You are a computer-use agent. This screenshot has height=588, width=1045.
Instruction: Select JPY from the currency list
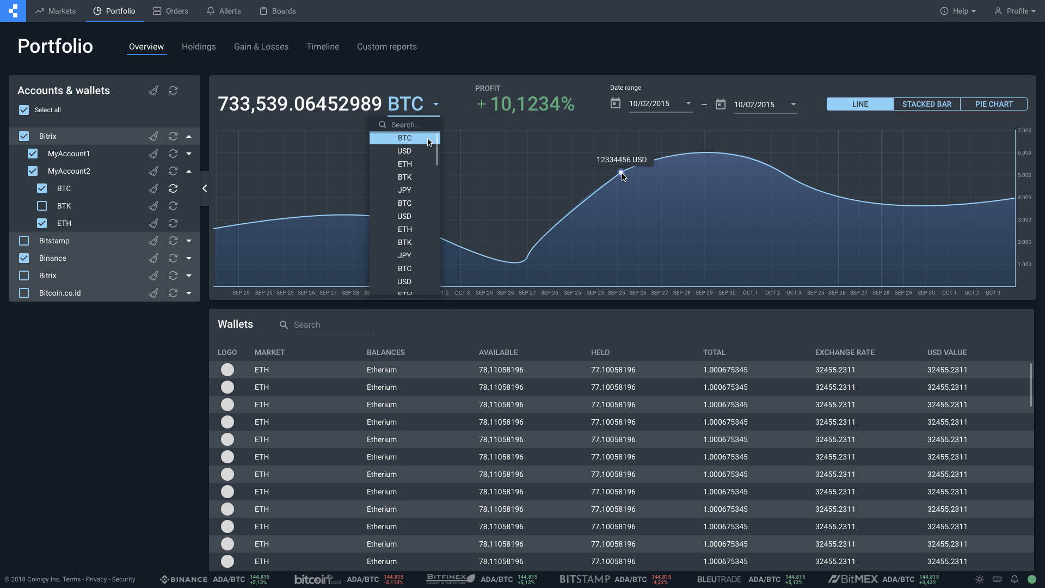coord(404,190)
